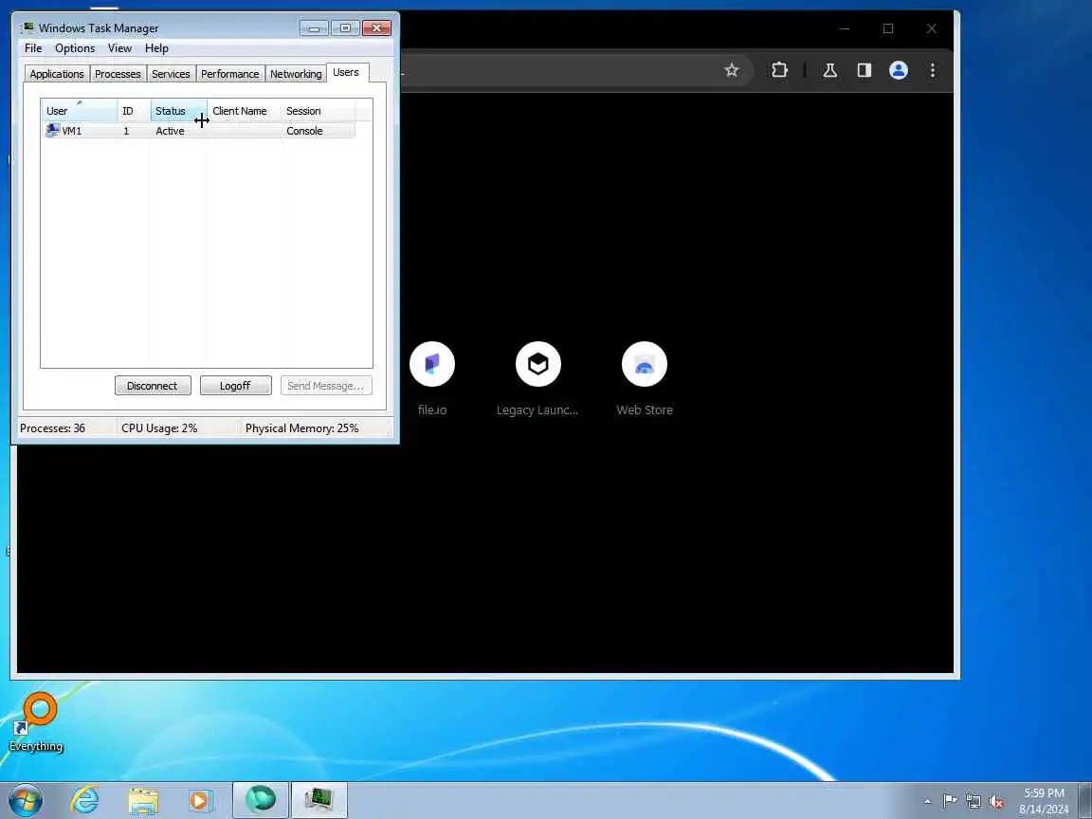Open the Help menu in Task Manager

(x=156, y=48)
